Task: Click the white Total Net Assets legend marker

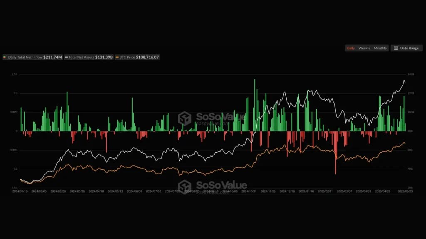Action: (66, 57)
